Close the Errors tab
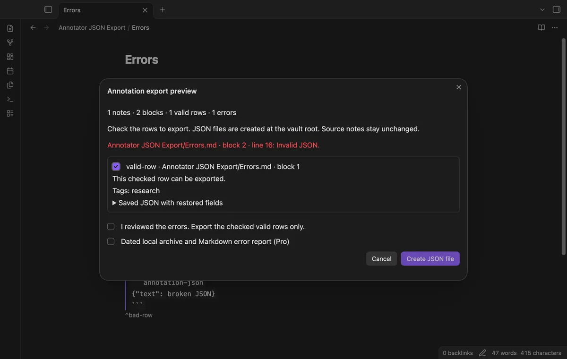The width and height of the screenshot is (567, 359). tap(145, 10)
